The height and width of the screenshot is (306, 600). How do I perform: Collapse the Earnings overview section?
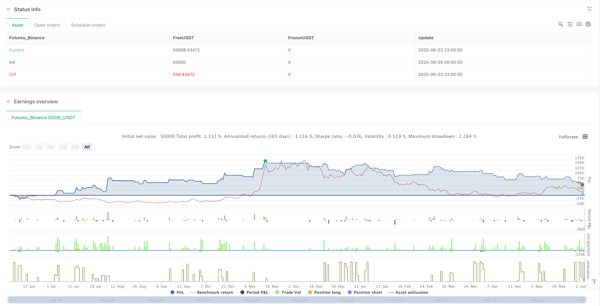coord(8,102)
